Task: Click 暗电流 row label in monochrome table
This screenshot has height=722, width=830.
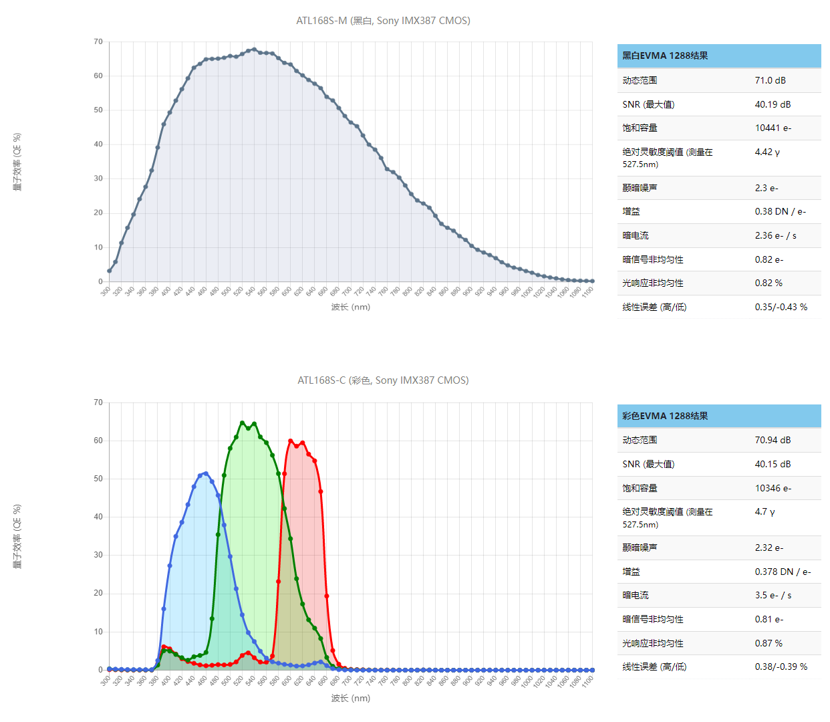Action: (x=636, y=235)
